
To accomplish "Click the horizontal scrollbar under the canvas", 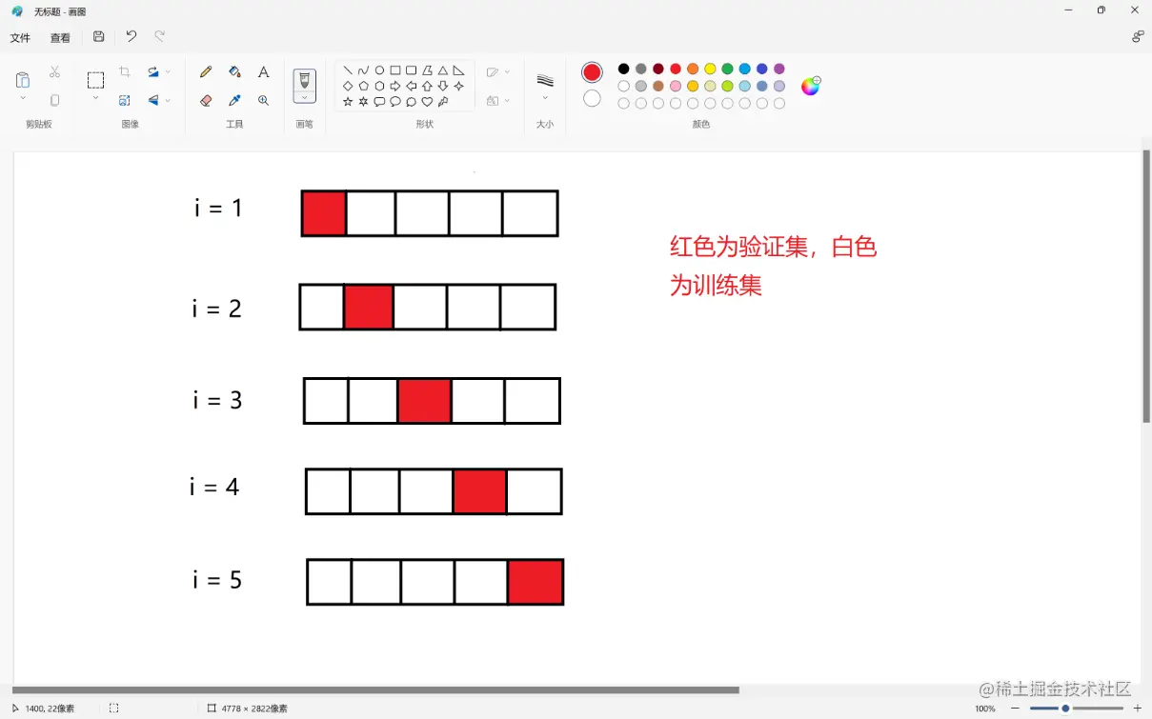I will [375, 689].
